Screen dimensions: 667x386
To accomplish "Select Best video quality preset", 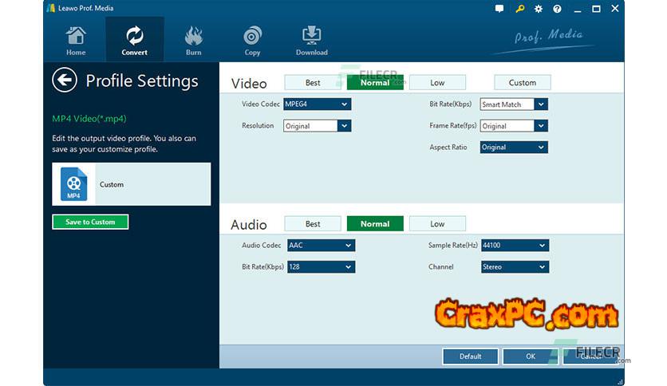I will click(313, 82).
